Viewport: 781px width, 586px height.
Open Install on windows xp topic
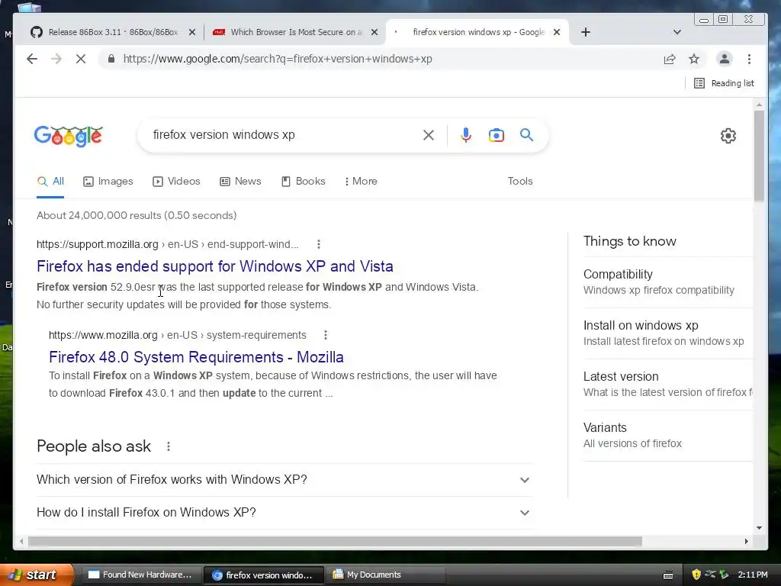point(667,333)
